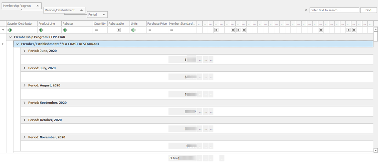Focus the Enter text to search field
The image size is (378, 163).
(334, 10)
